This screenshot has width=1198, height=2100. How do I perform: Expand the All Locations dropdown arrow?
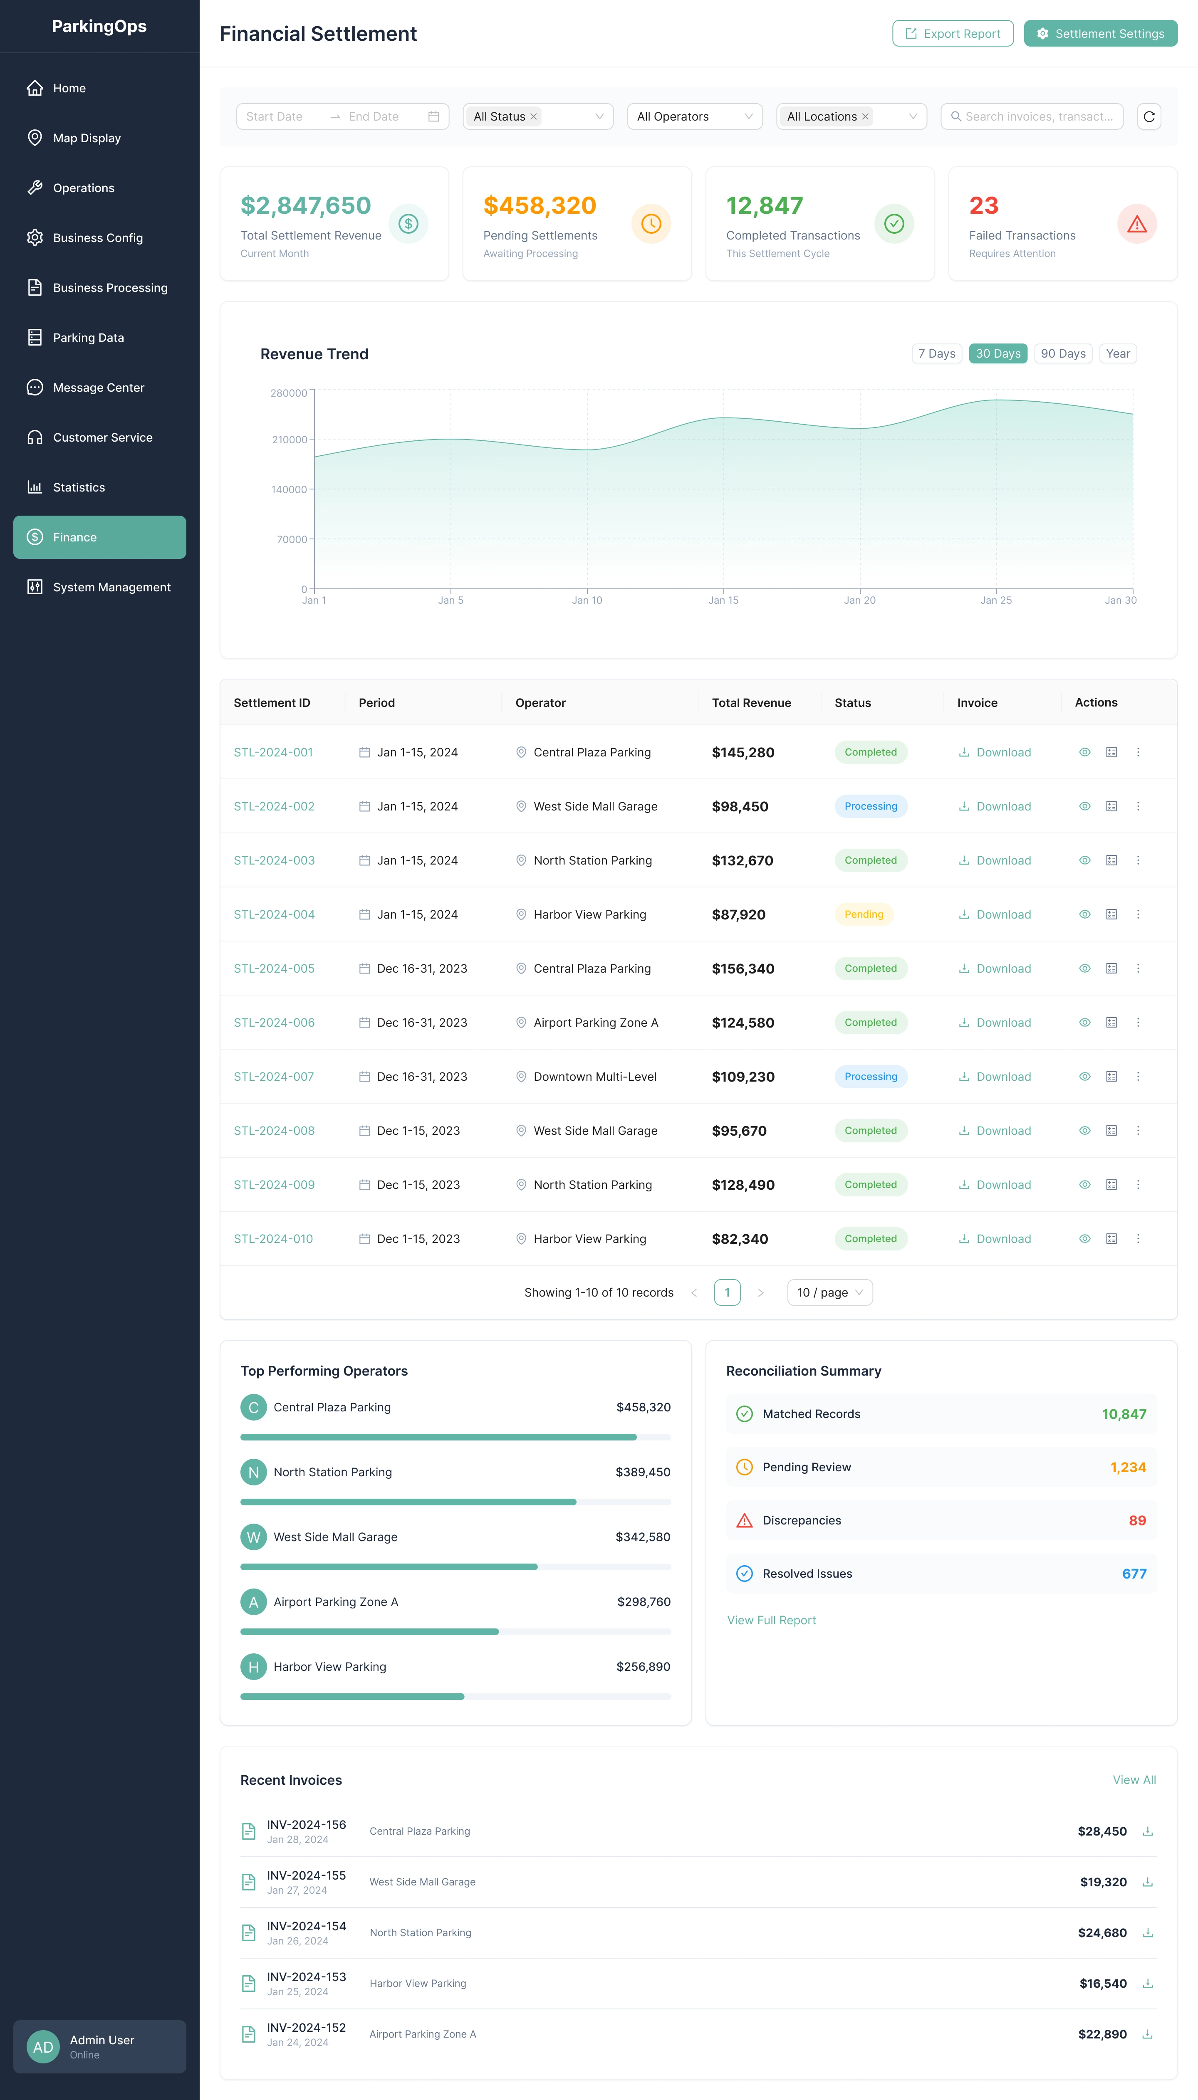point(913,117)
